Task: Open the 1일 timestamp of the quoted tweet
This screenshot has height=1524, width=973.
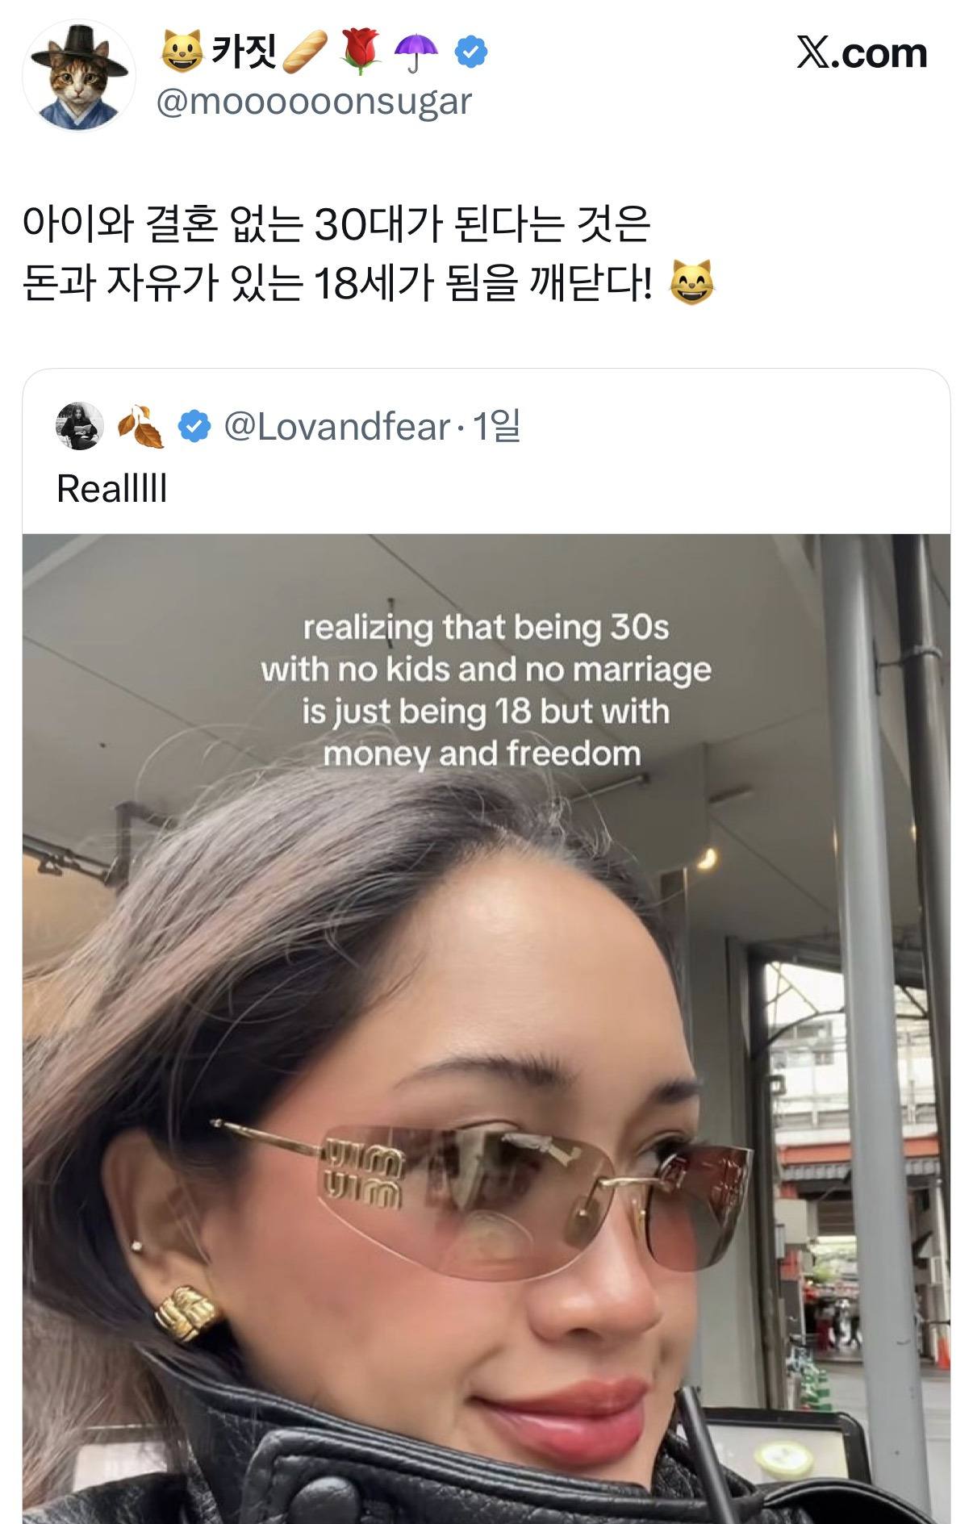Action: click(496, 426)
